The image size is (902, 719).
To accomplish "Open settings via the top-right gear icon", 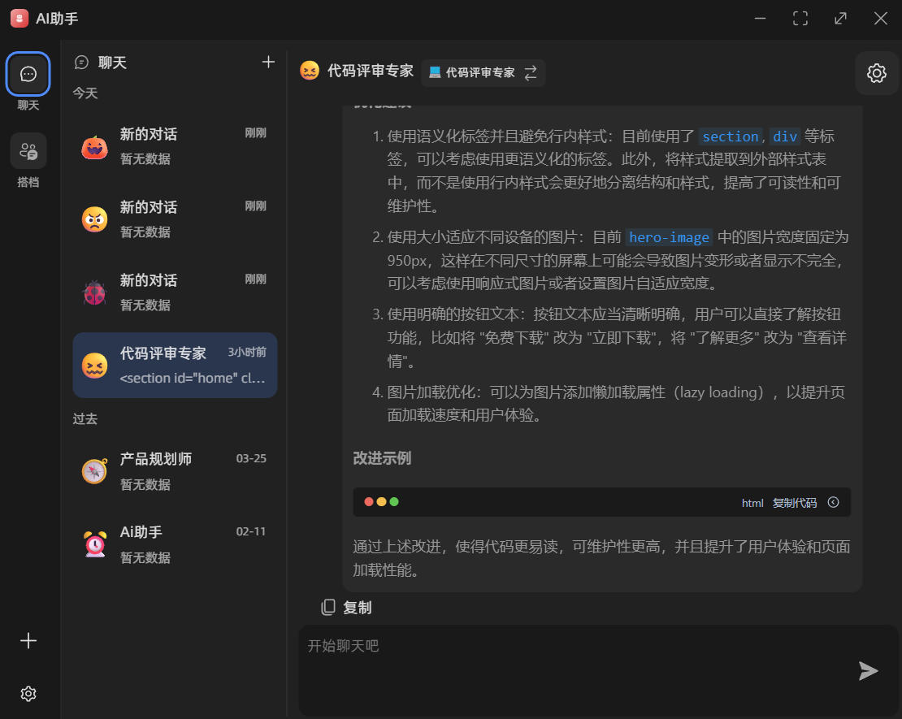I will [x=876, y=73].
